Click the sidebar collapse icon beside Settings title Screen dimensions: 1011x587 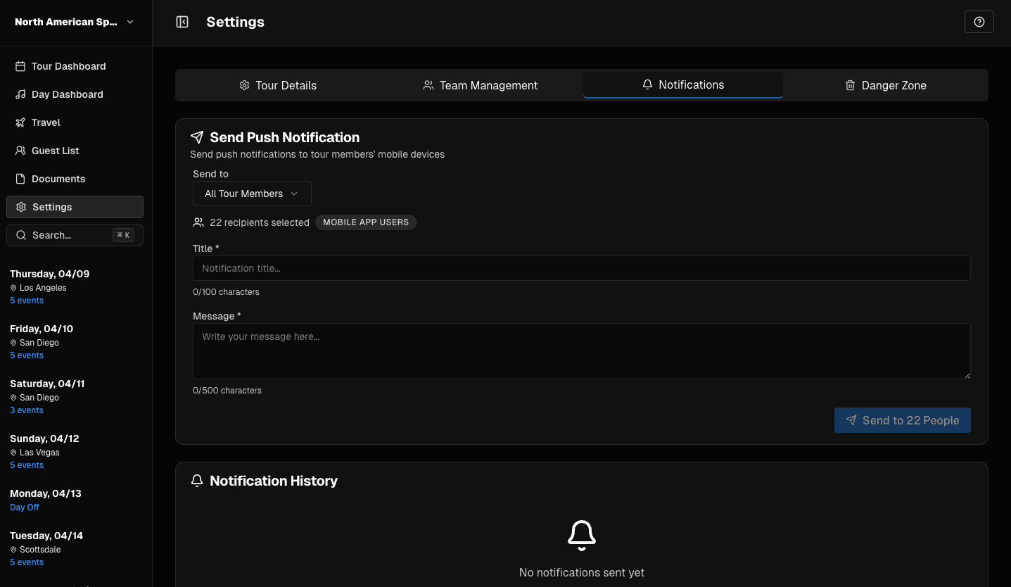[x=182, y=22]
